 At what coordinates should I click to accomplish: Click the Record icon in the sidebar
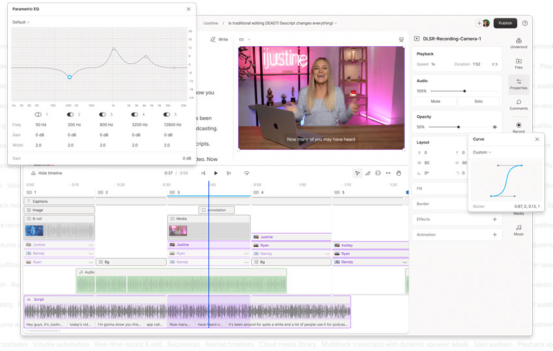click(x=519, y=126)
